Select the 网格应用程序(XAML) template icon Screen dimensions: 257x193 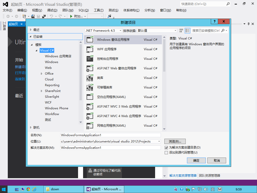(90, 126)
